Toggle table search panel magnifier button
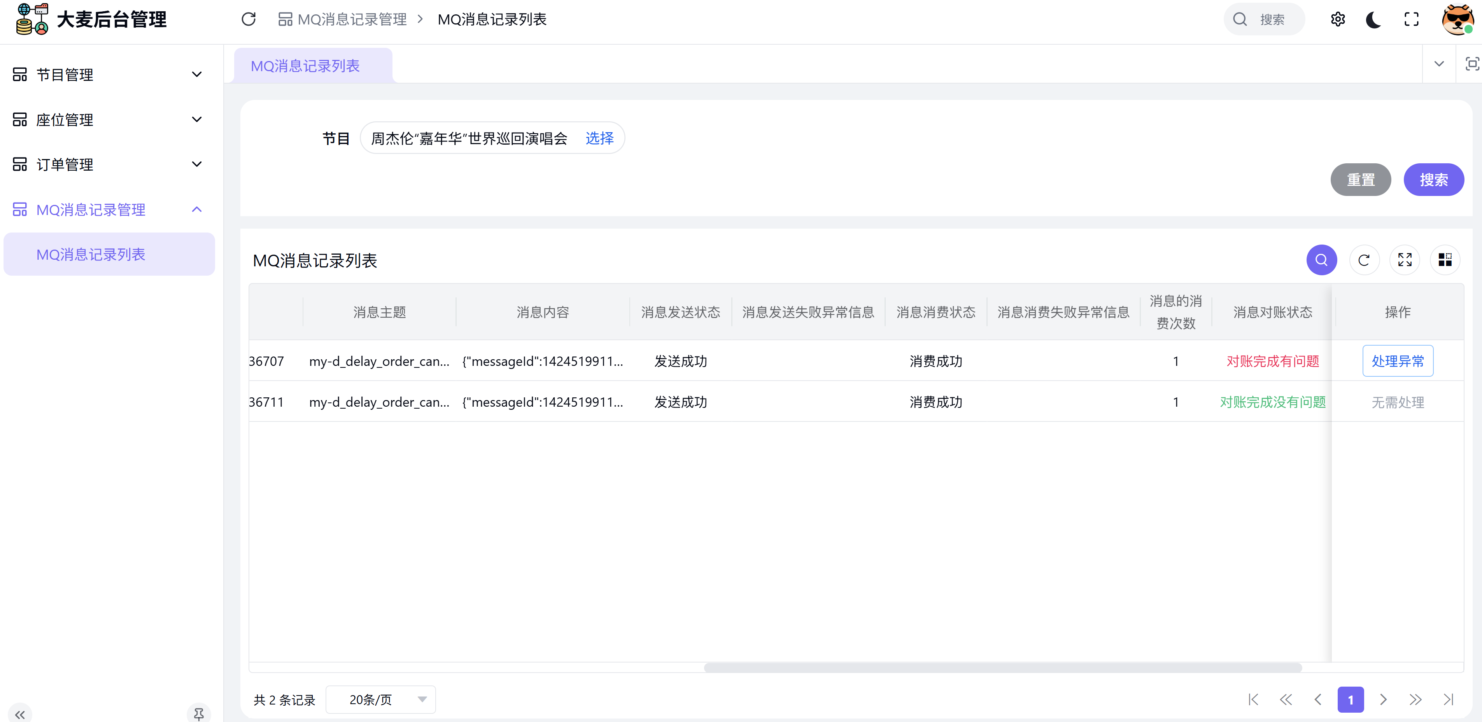Viewport: 1482px width, 722px height. tap(1321, 260)
